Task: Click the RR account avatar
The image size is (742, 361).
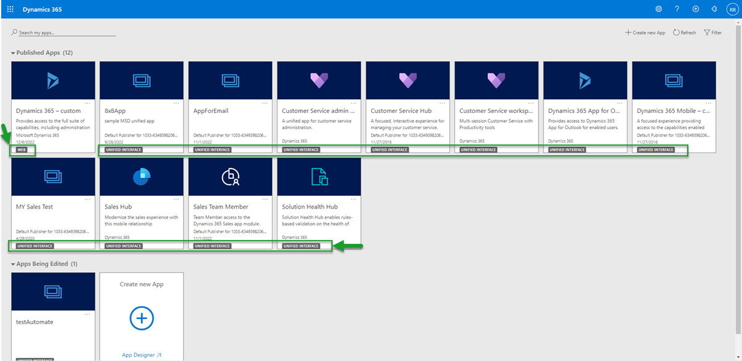Action: (x=732, y=9)
